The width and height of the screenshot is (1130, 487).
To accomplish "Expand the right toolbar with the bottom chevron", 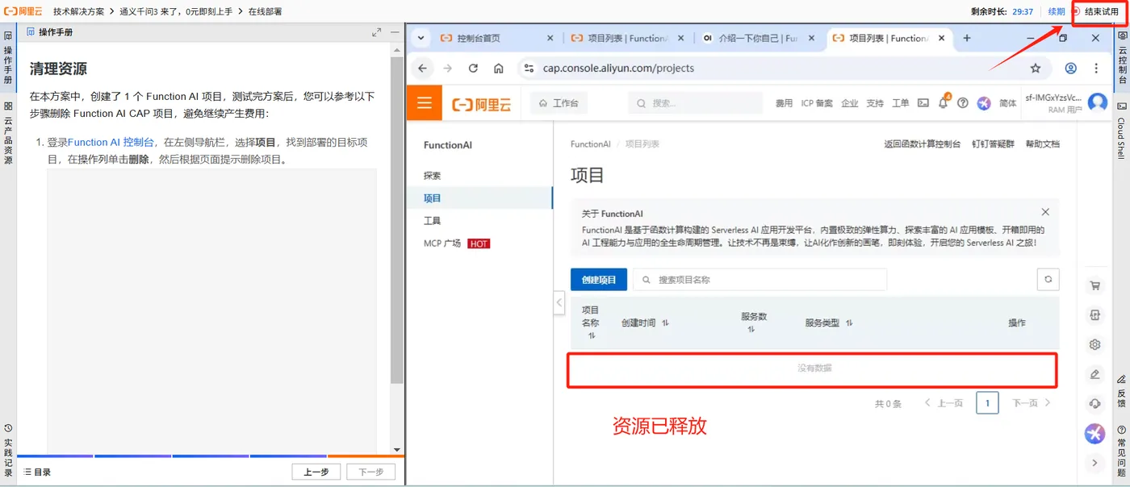I will (x=1094, y=463).
